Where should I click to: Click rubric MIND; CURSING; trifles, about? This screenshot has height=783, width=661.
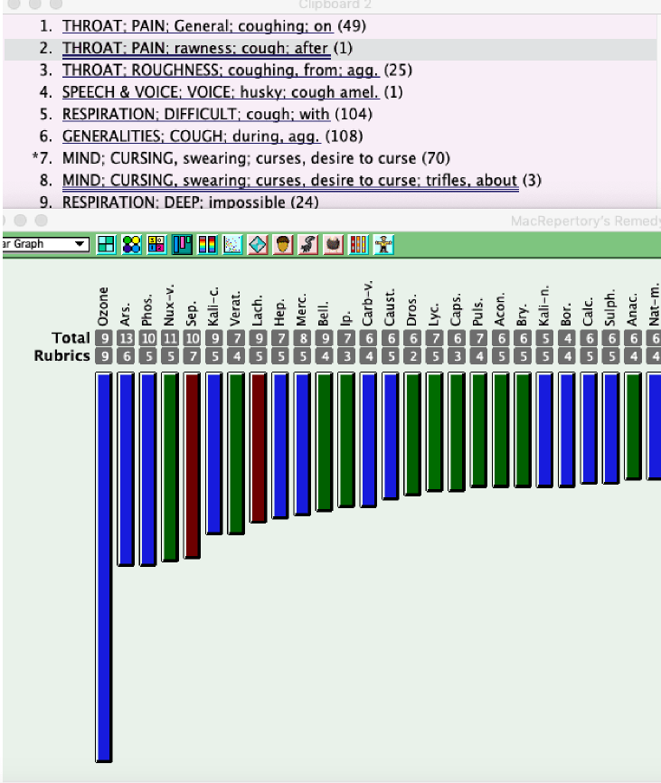click(289, 180)
